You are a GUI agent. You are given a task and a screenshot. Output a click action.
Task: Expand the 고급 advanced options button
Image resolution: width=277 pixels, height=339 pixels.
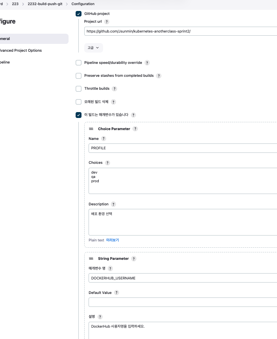[x=93, y=48]
